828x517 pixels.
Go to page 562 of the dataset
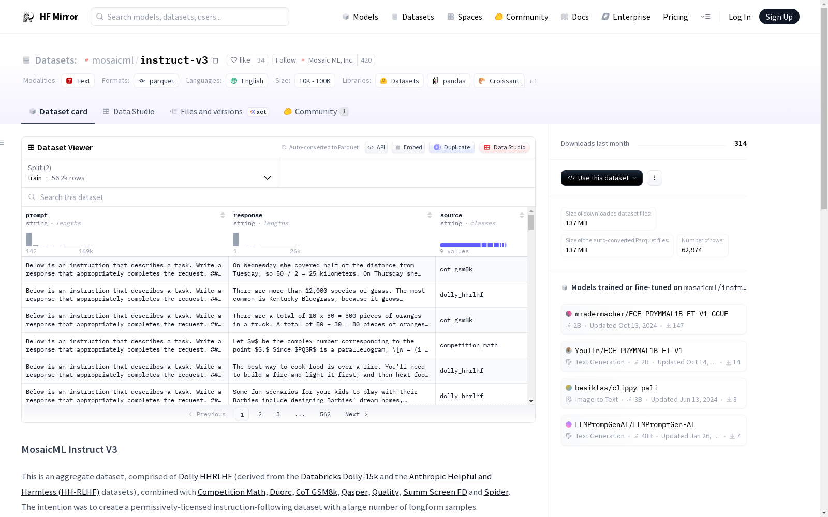tap(325, 414)
